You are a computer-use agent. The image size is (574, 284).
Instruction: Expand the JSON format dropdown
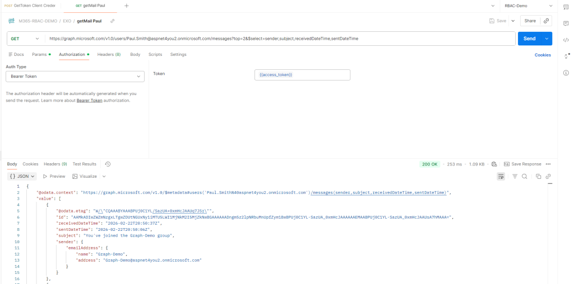point(23,176)
